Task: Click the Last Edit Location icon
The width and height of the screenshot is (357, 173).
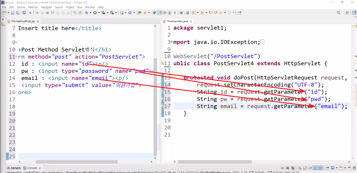Action: pos(211,13)
